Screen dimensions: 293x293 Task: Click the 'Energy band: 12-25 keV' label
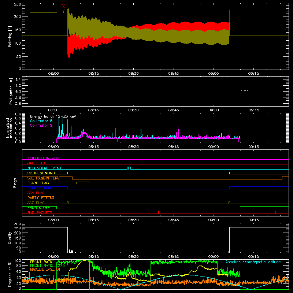(x=53, y=116)
